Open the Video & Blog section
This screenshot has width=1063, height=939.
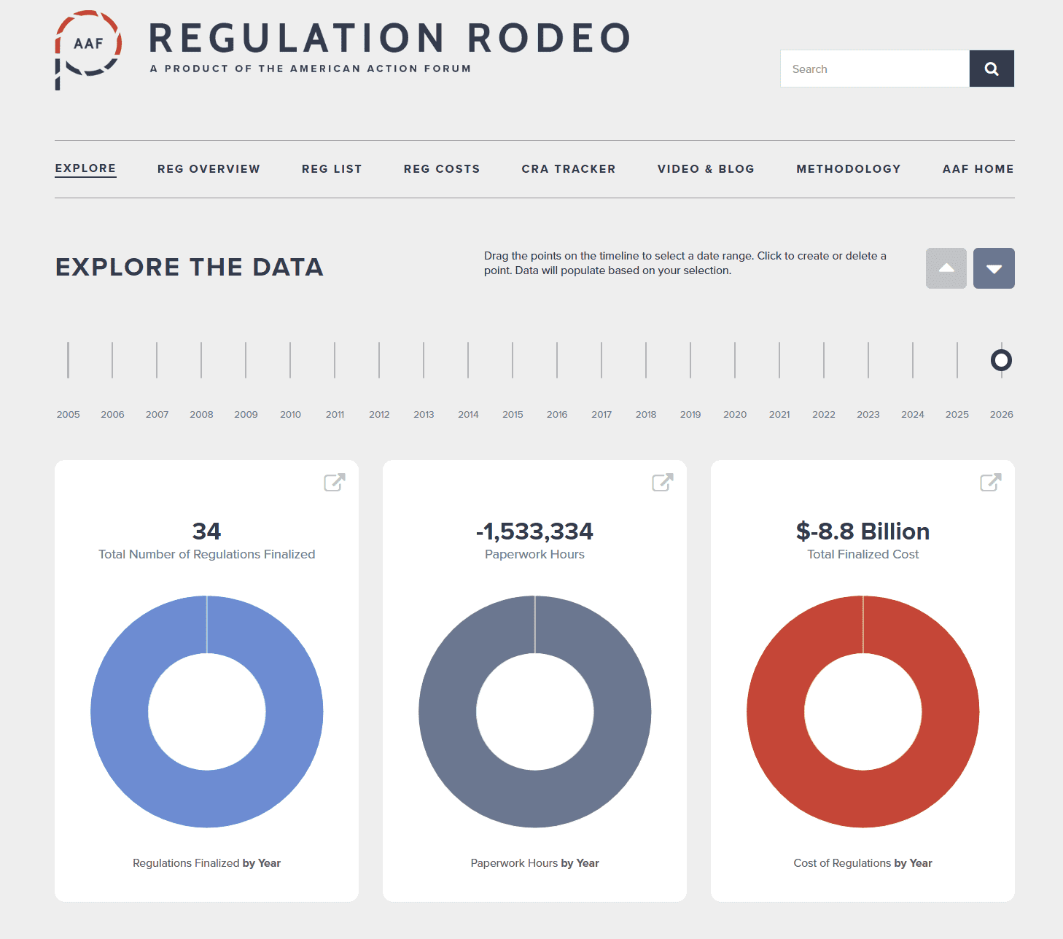pyautogui.click(x=706, y=169)
